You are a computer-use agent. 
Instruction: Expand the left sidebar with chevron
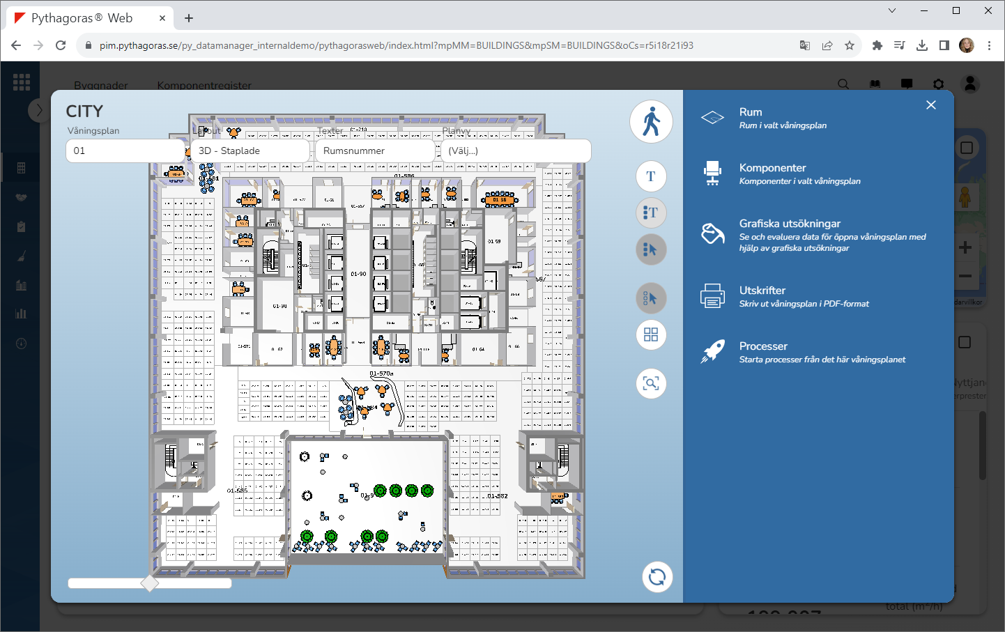[39, 110]
